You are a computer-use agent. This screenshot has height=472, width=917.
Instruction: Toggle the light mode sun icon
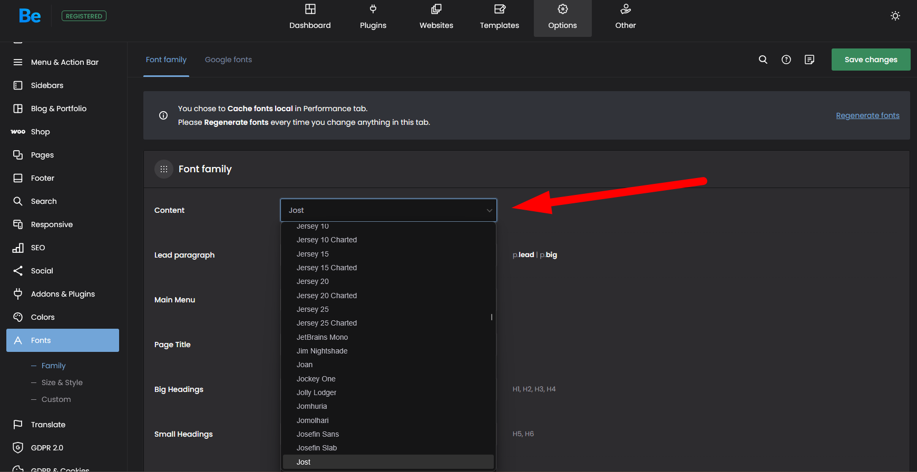(x=895, y=16)
